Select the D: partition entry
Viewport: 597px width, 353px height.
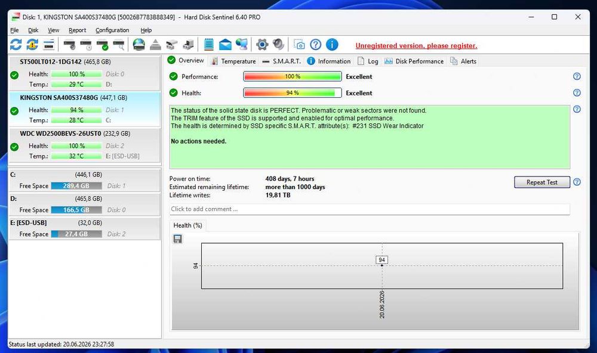click(85, 205)
